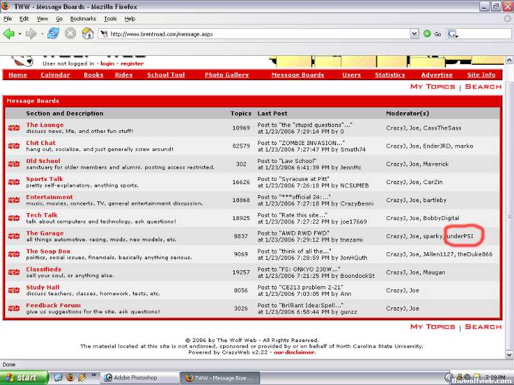Open The Garage message board link

[x=44, y=234]
